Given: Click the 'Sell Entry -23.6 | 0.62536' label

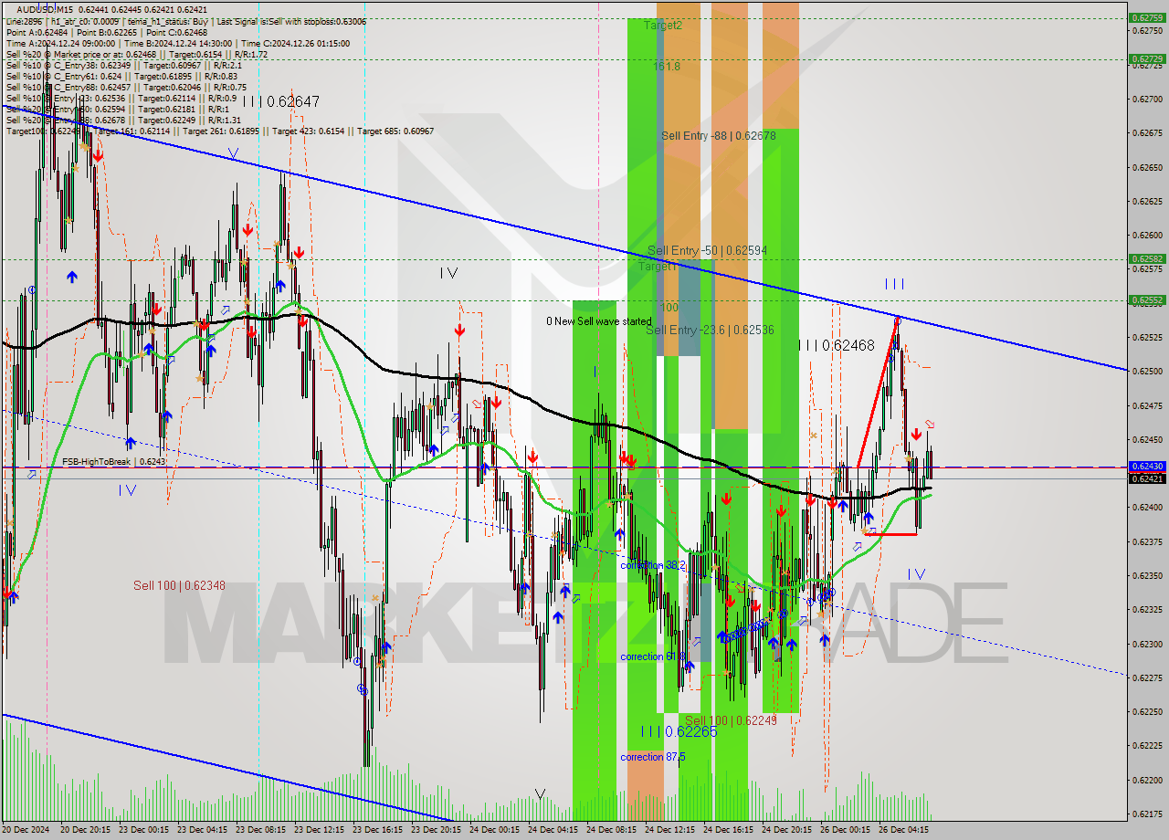Looking at the screenshot, I should (x=710, y=330).
